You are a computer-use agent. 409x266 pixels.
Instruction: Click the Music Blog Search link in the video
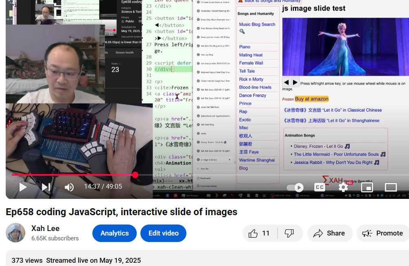tap(257, 24)
